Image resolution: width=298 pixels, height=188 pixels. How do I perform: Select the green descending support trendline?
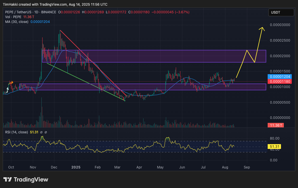(85, 82)
